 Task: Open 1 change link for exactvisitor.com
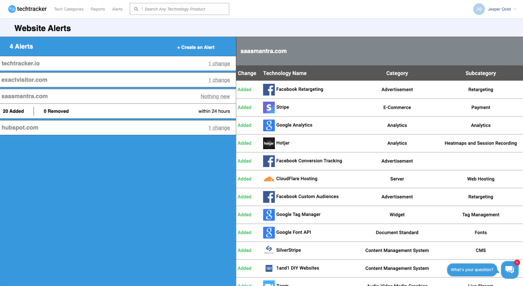(x=219, y=80)
